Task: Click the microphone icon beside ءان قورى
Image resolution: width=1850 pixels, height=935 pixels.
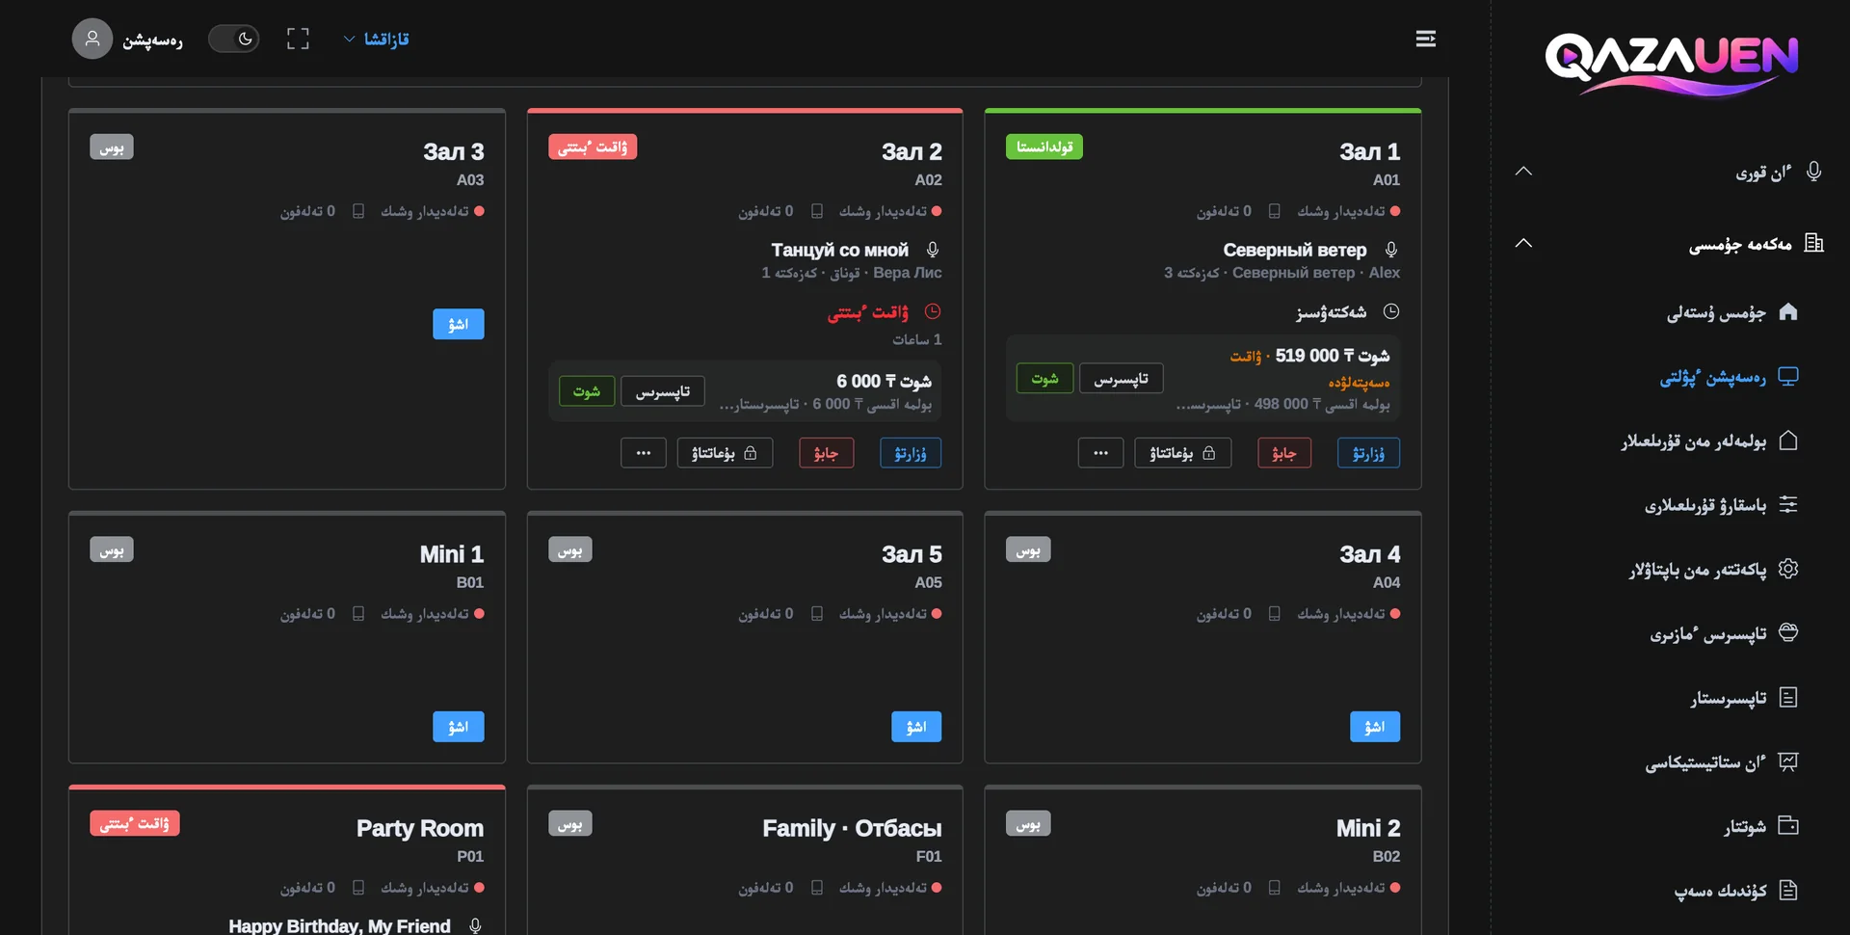Action: click(x=1814, y=172)
